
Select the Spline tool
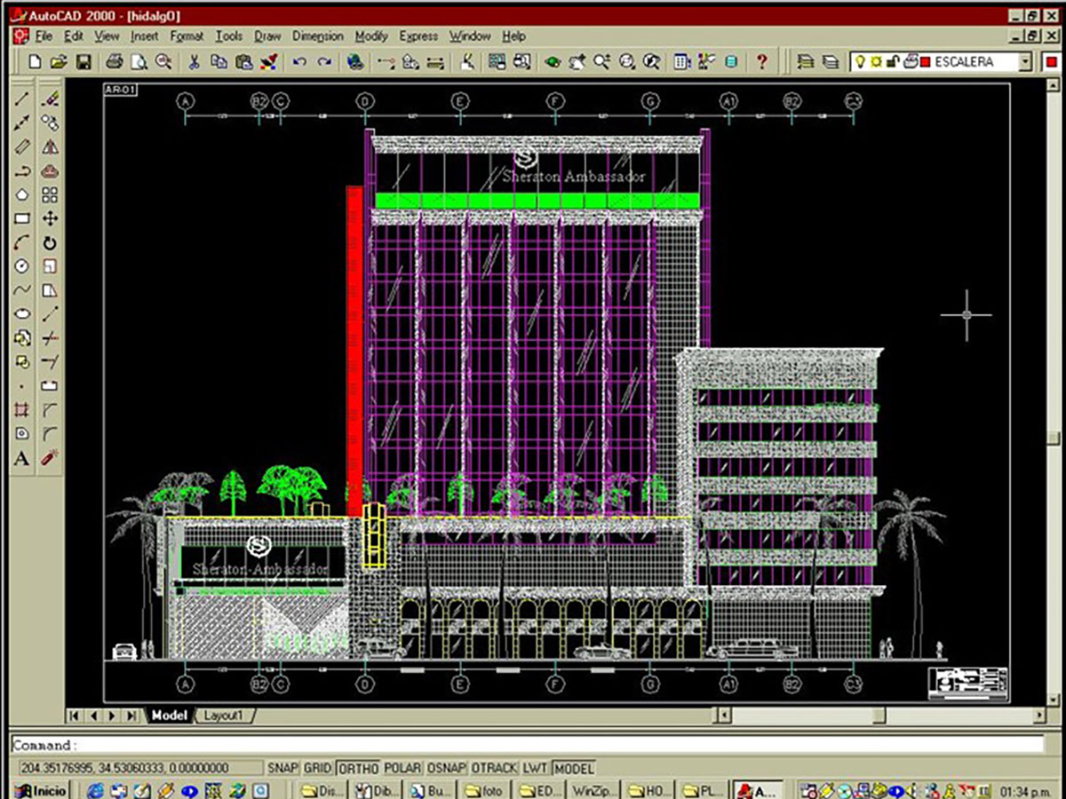point(22,290)
